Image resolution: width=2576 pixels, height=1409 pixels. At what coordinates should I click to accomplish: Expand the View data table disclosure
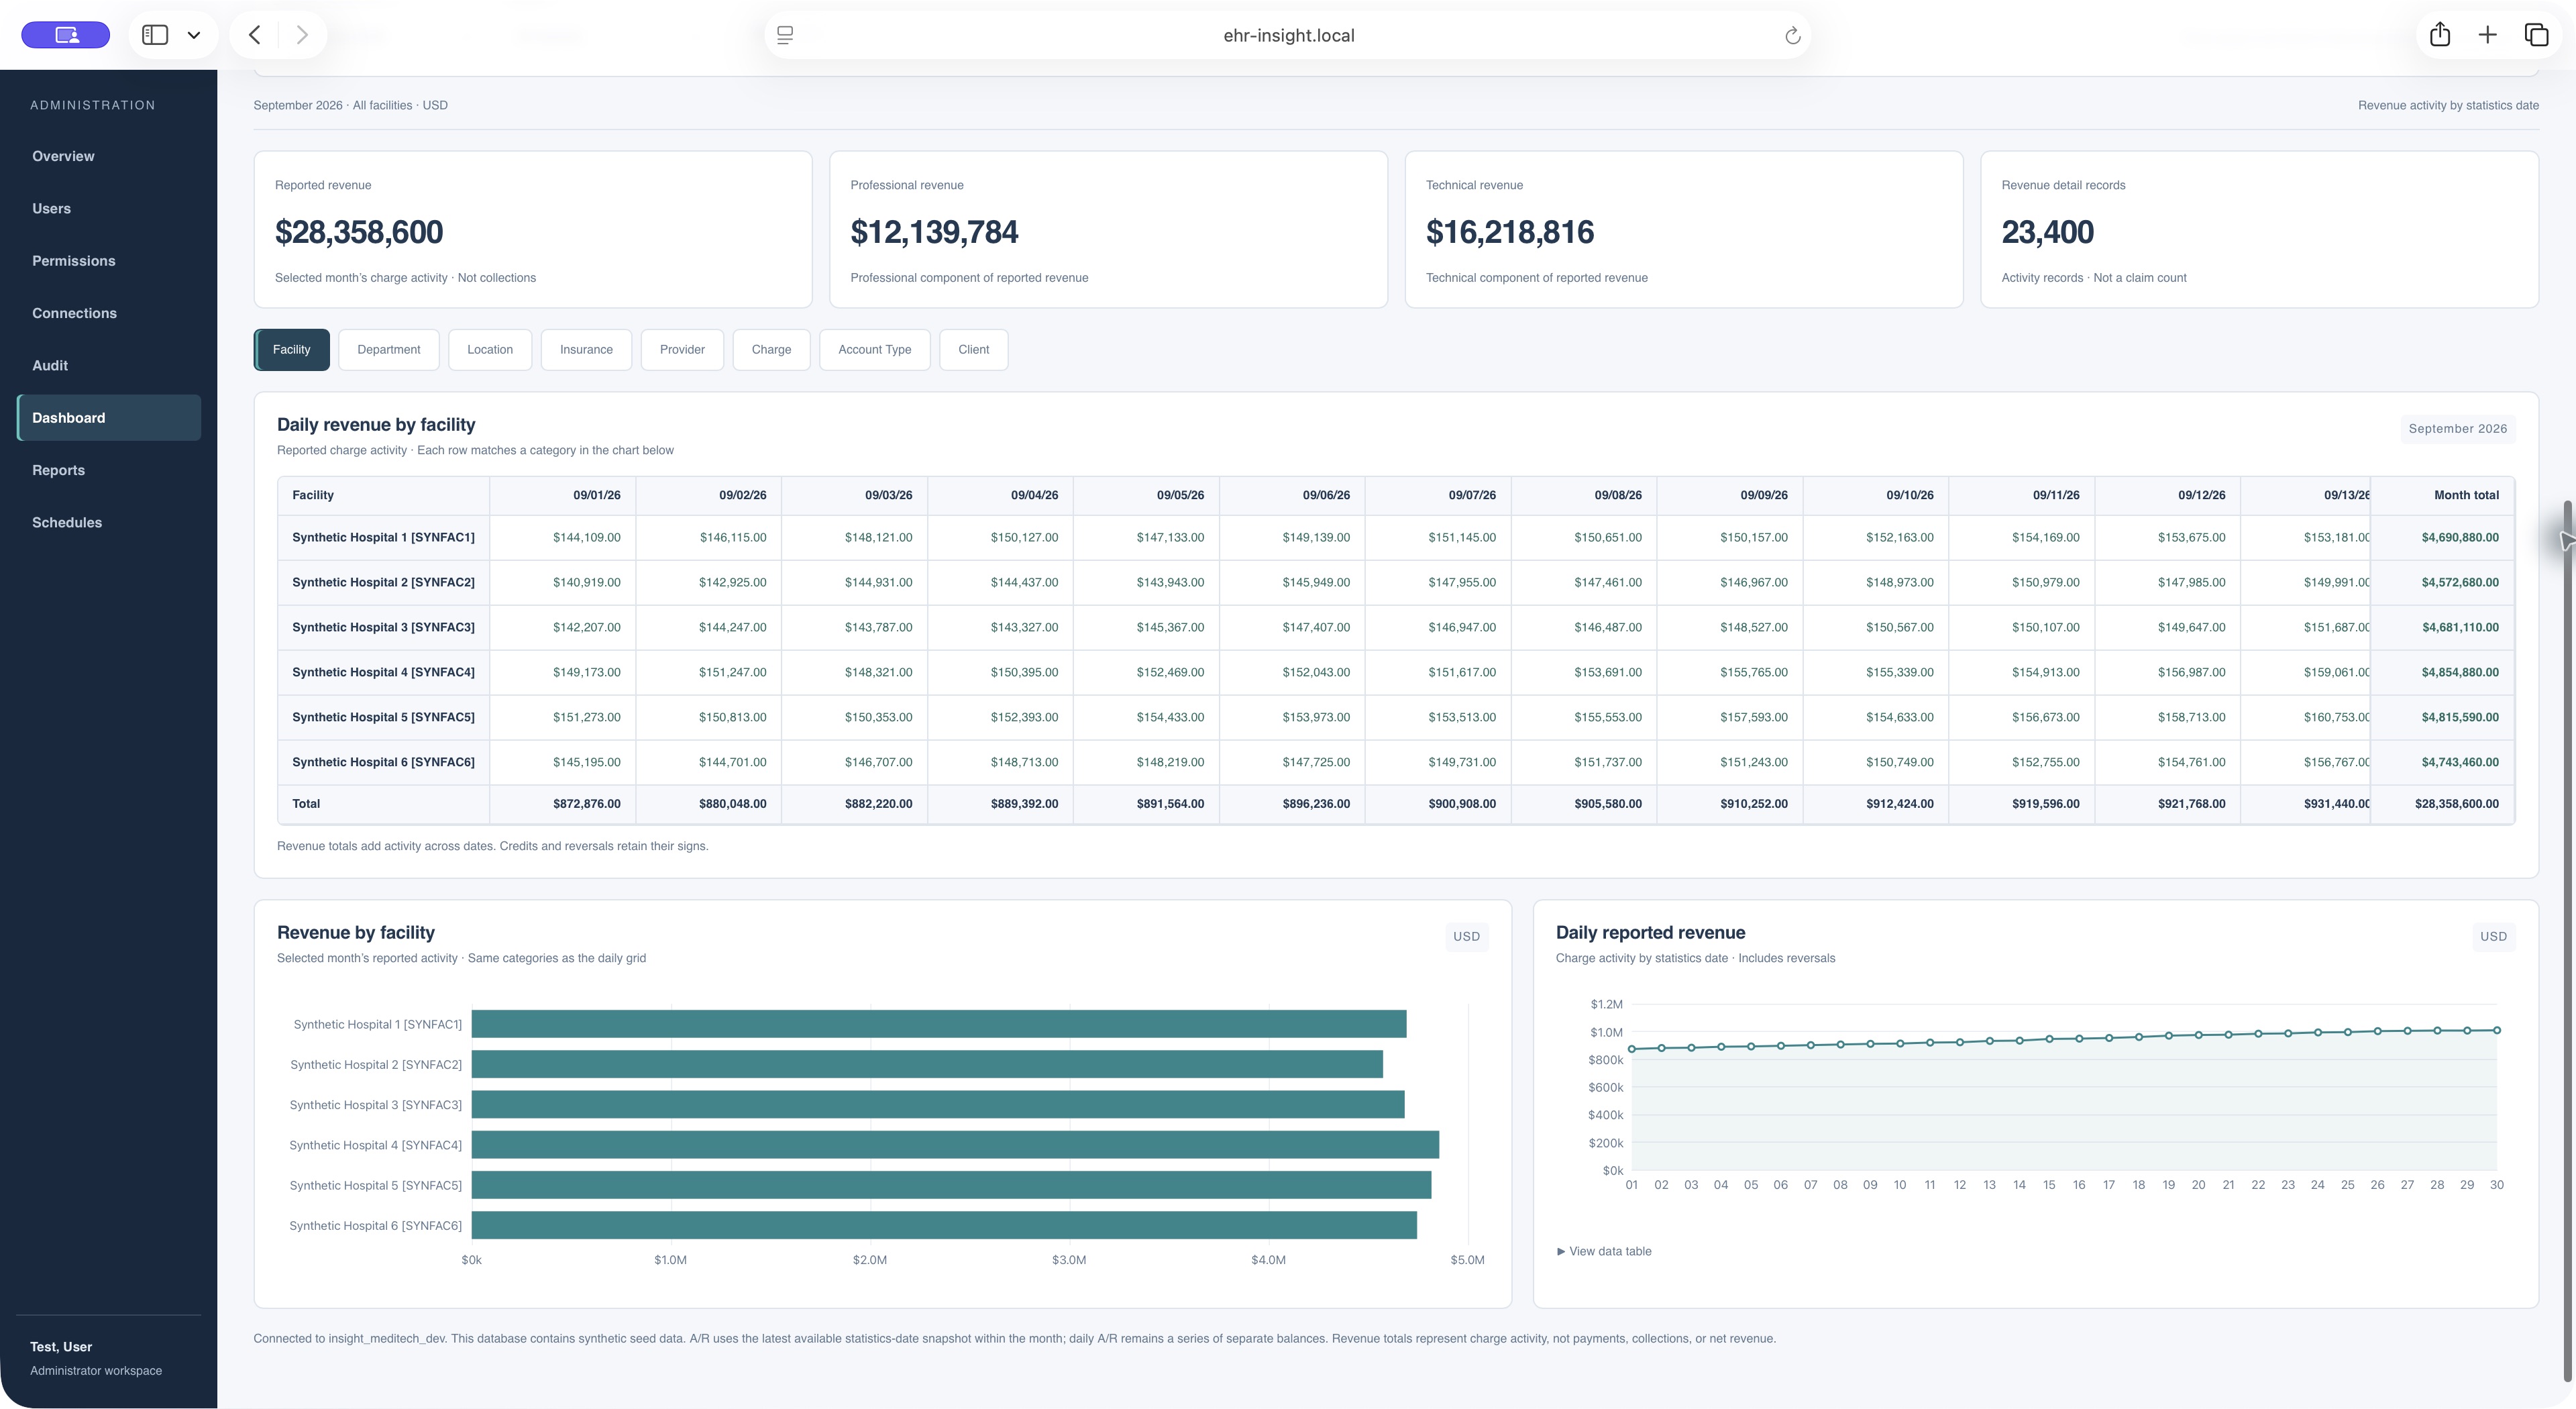(1604, 1251)
